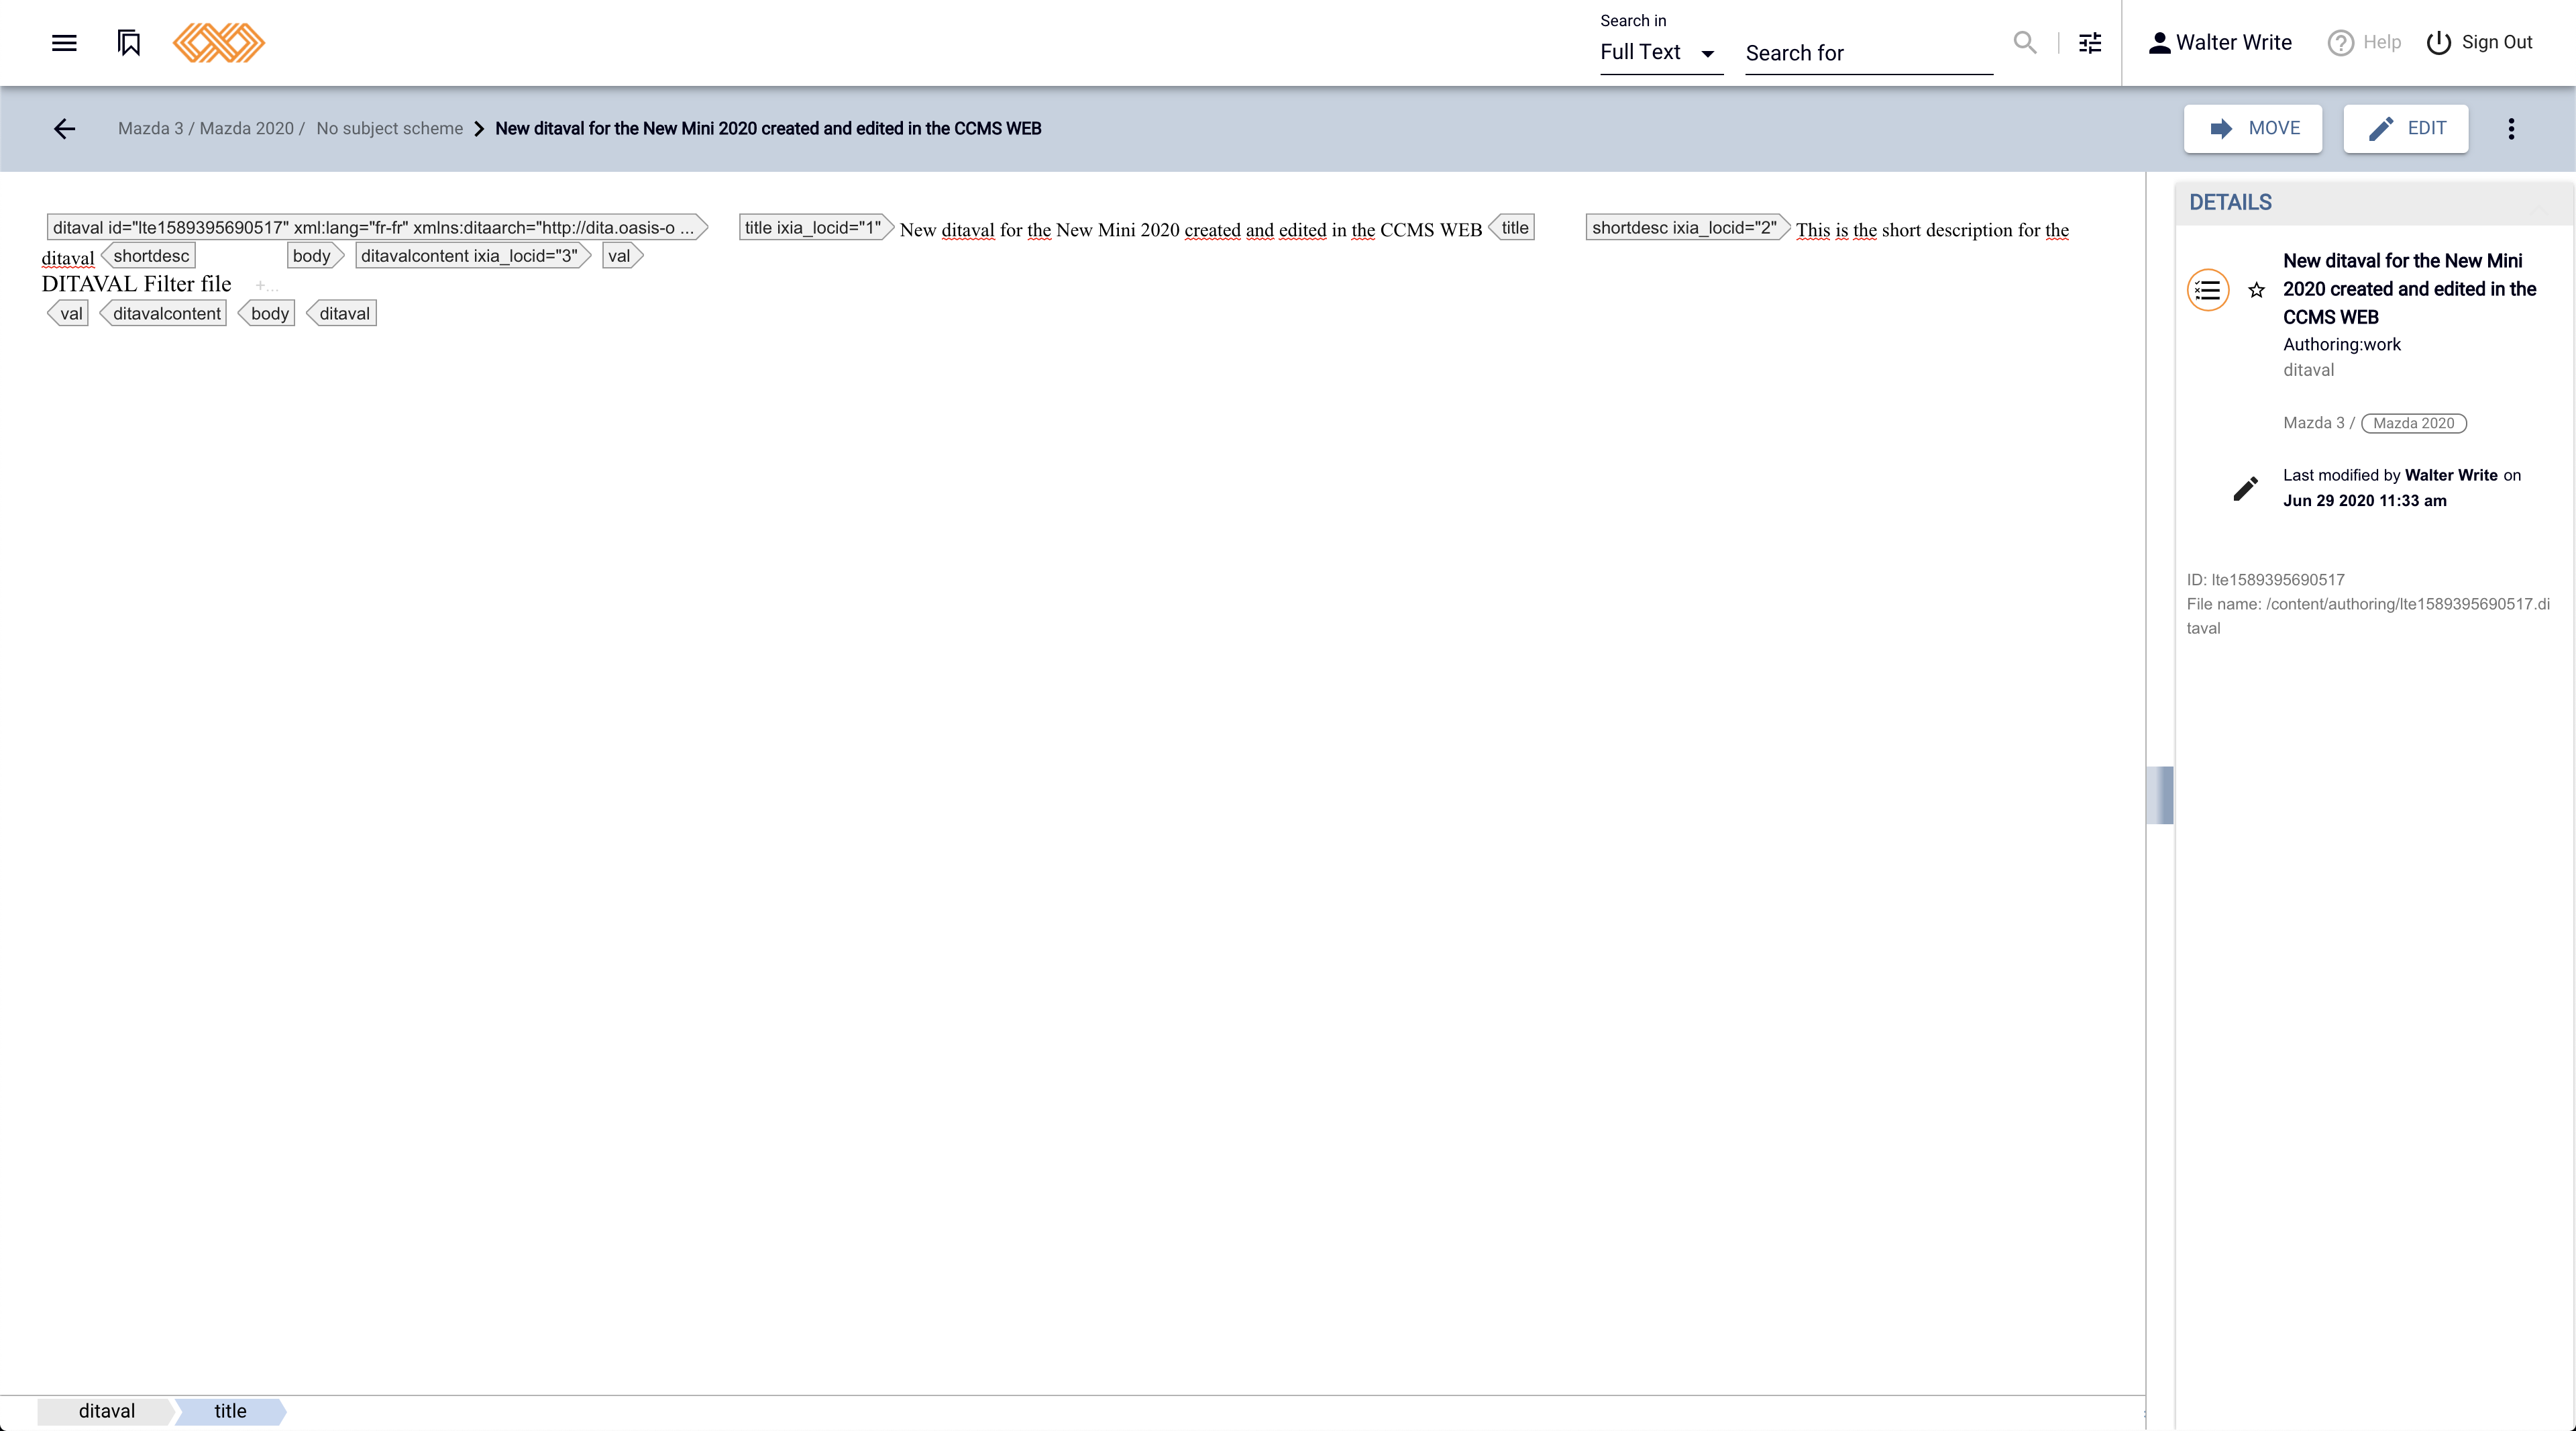Toggle the favorite star in Details
Screen dimensions: 2576x1431
tap(2257, 290)
